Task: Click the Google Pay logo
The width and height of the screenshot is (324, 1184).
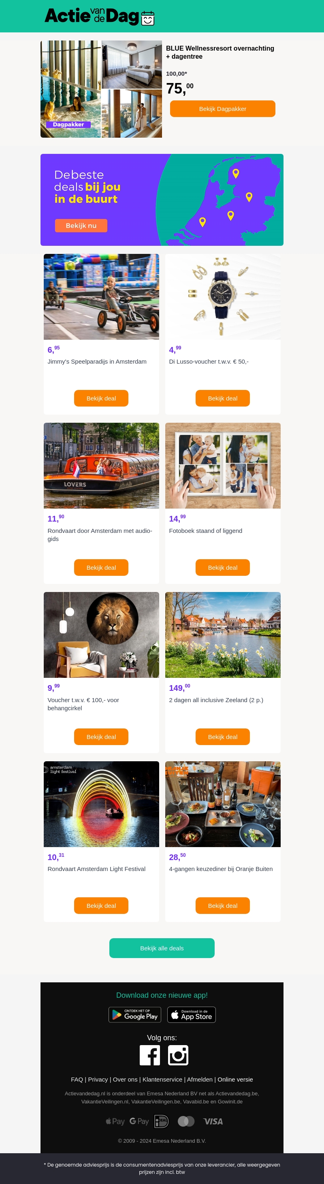Action: [x=139, y=1121]
